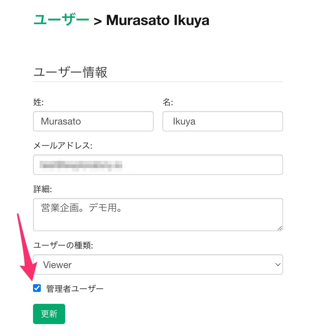Click the ユーザーの種類: label
Viewport: 331px width, 336px height.
pyautogui.click(x=63, y=245)
